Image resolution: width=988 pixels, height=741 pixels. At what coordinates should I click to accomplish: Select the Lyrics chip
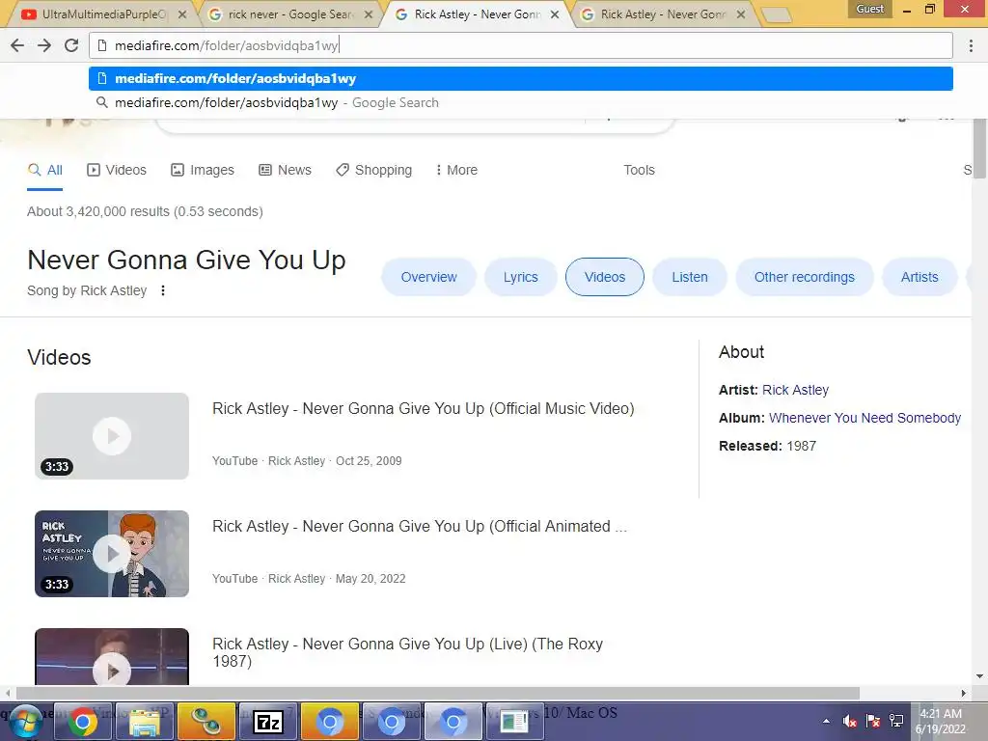(520, 277)
